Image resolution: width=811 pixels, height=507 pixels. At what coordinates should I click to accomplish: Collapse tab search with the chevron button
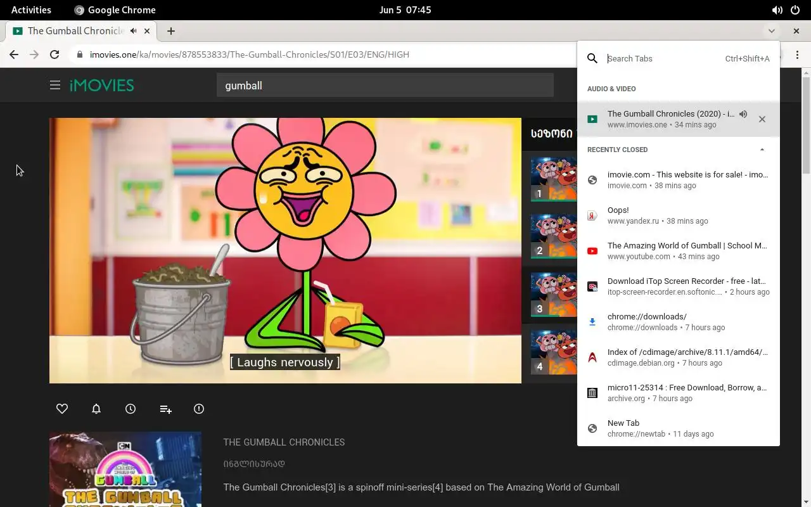771,30
